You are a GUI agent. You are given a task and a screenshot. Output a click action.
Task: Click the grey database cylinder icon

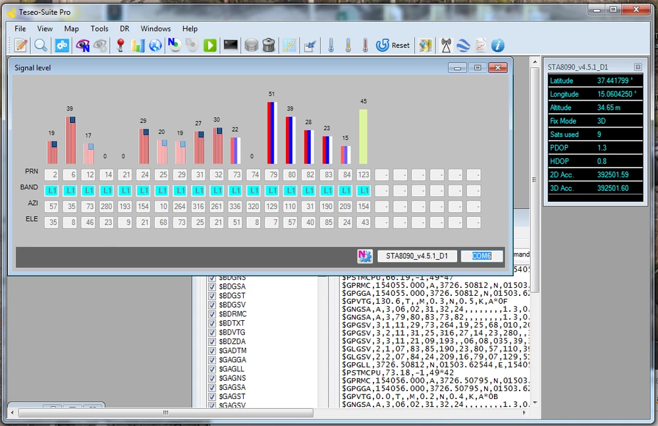(x=252, y=45)
